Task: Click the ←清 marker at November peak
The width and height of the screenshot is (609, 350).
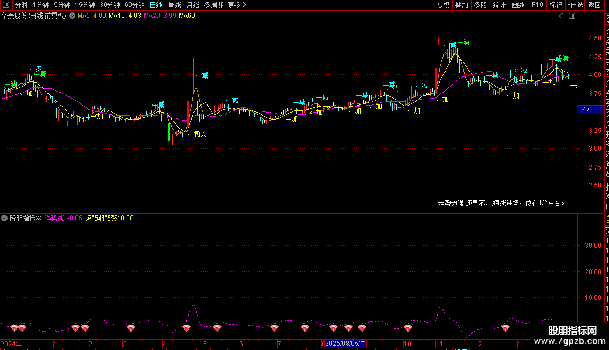Action: coord(463,41)
